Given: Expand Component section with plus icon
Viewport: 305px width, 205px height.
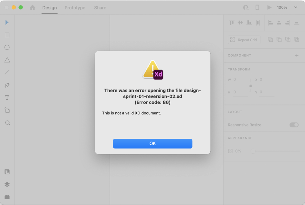Looking at the screenshot, I should click(297, 56).
